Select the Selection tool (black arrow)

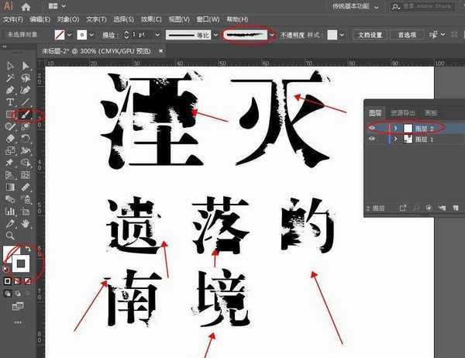coord(10,66)
